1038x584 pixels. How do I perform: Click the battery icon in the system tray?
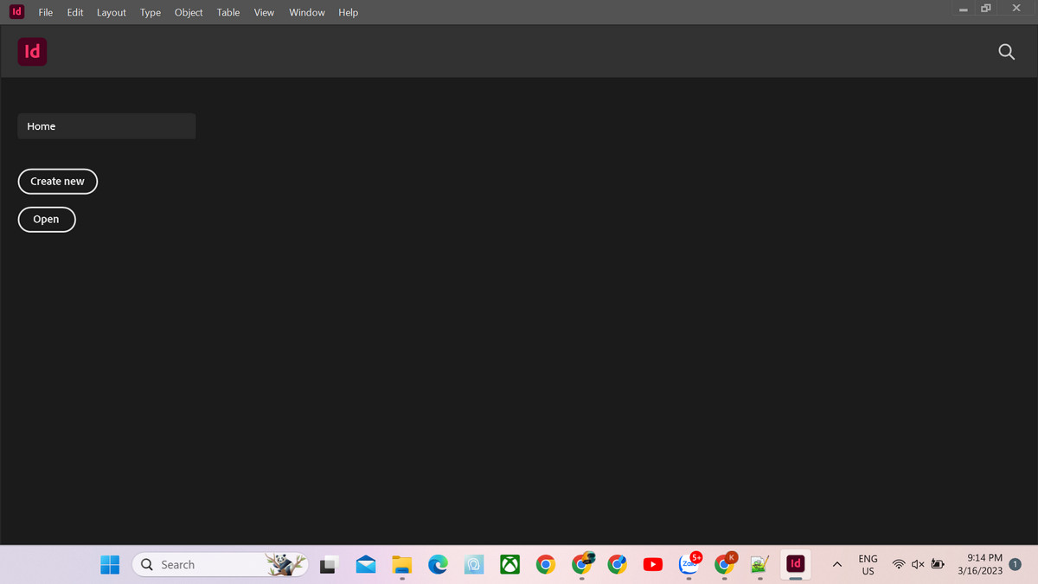click(x=937, y=565)
